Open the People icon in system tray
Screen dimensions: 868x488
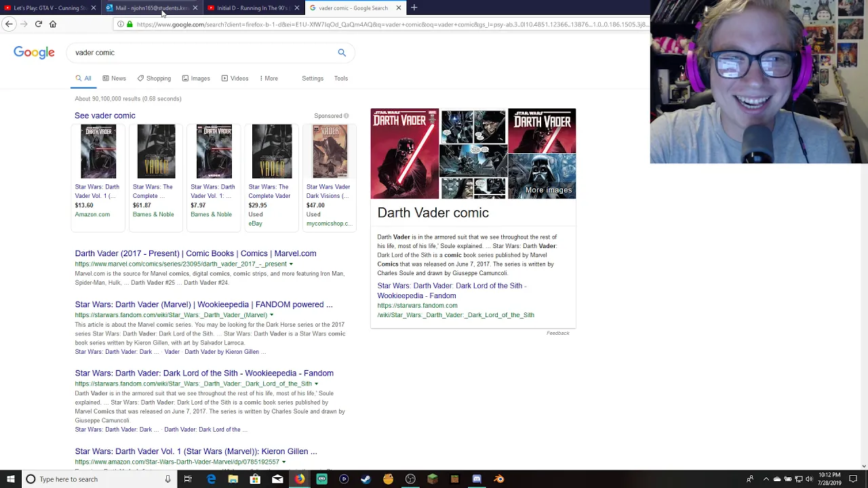[750, 479]
